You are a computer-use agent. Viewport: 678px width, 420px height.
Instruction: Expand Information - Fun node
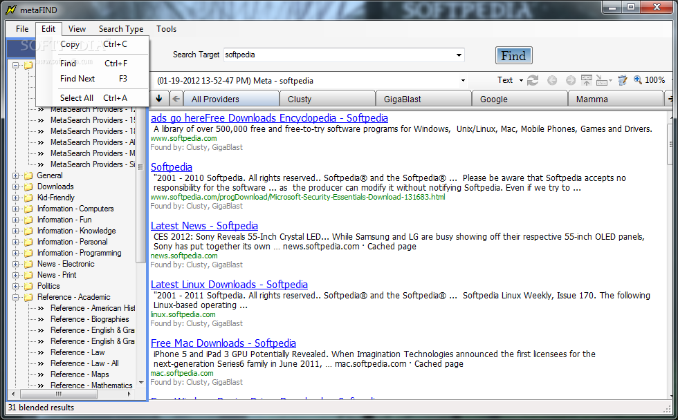point(15,220)
